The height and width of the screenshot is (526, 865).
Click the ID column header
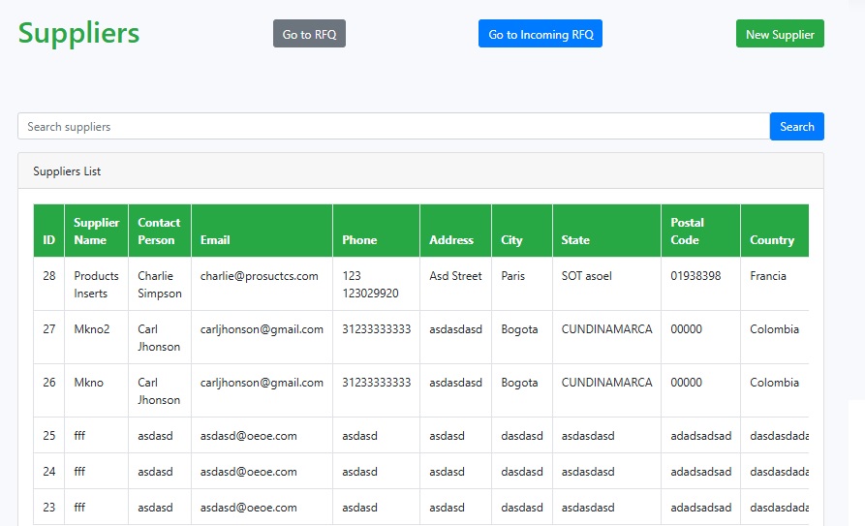(x=48, y=239)
